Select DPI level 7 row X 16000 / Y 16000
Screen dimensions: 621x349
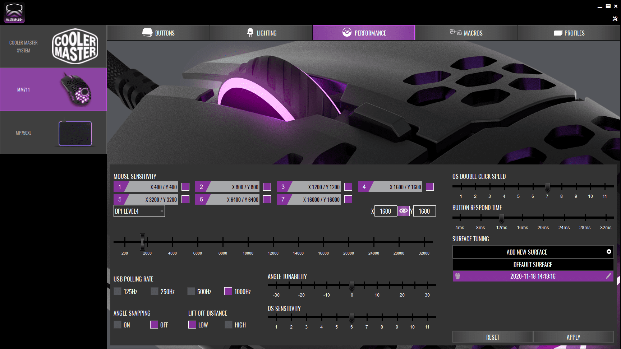309,199
